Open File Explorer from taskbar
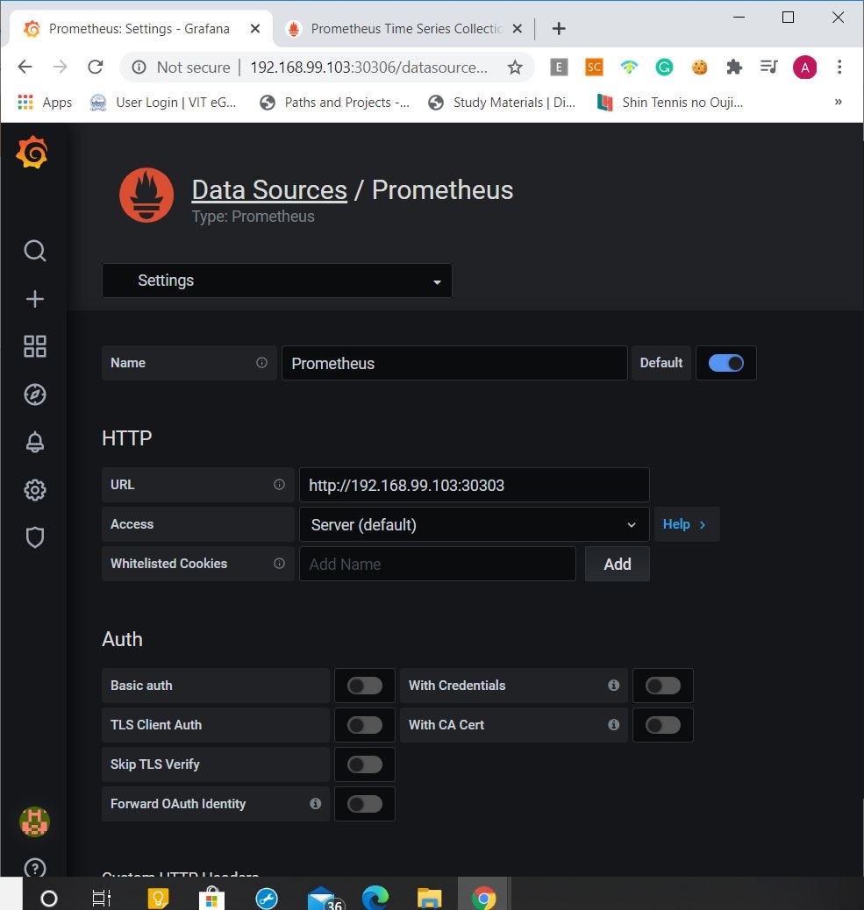This screenshot has height=910, width=864. (x=429, y=898)
